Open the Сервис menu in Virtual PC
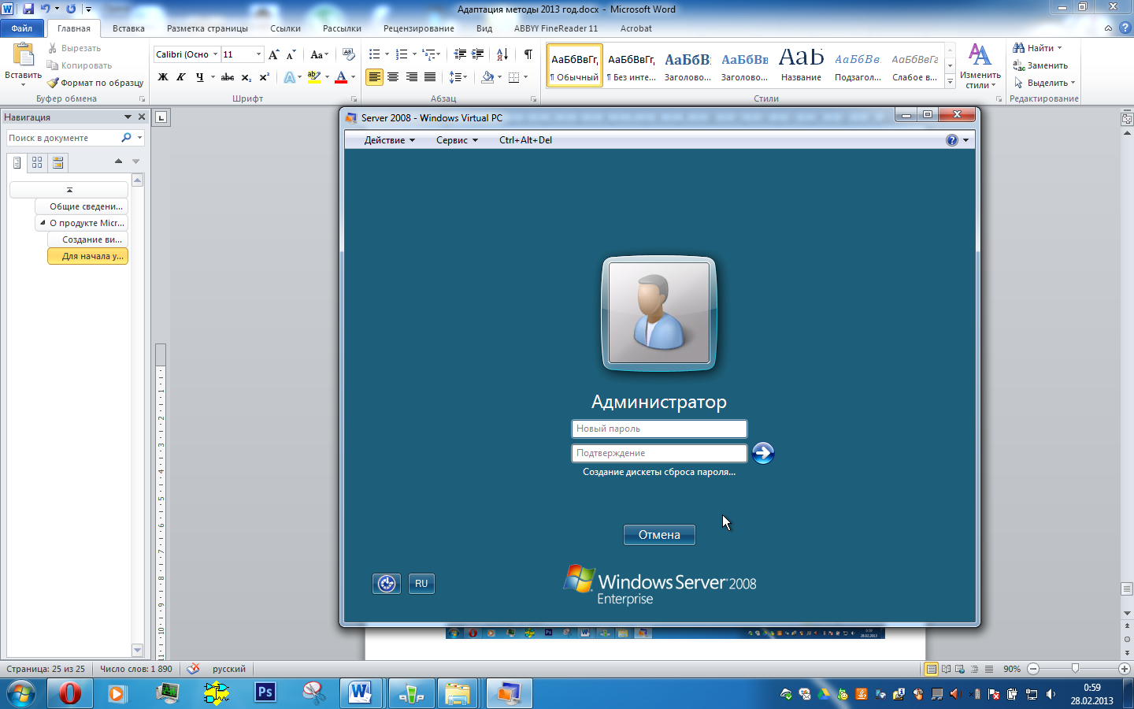This screenshot has width=1134, height=709. pyautogui.click(x=457, y=140)
